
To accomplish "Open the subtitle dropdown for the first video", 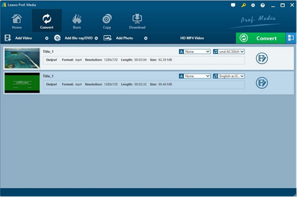I will (195, 52).
